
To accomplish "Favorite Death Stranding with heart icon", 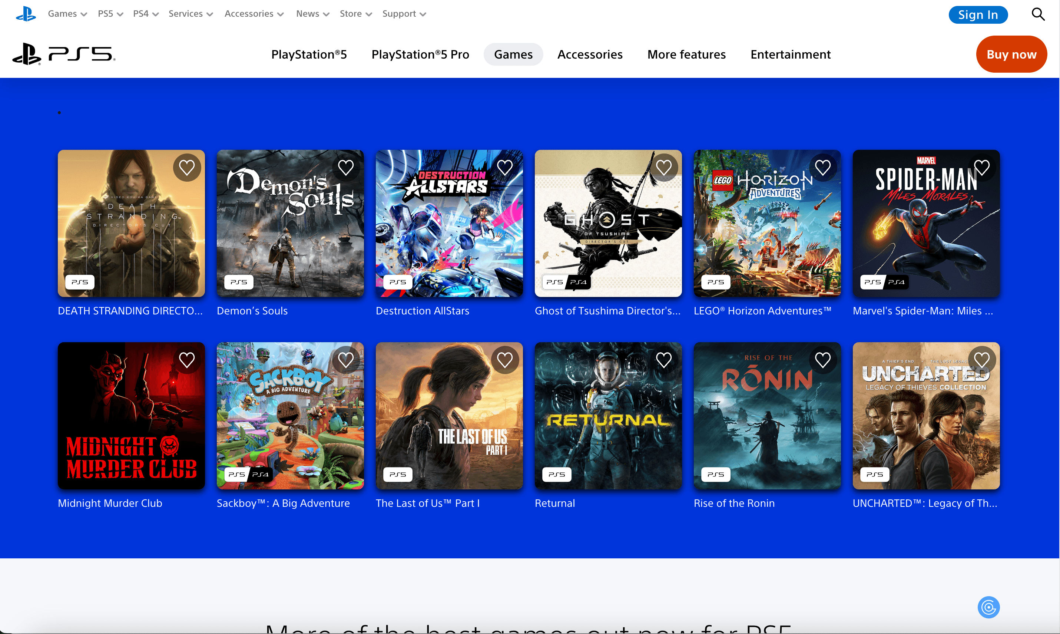I will [x=187, y=168].
